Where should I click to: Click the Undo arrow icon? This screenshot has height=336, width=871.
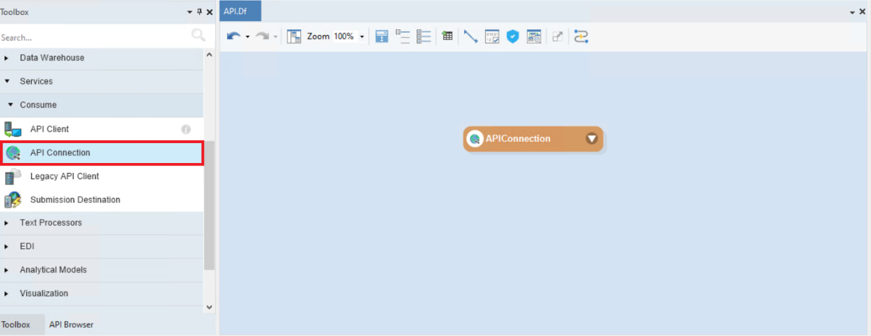point(233,37)
